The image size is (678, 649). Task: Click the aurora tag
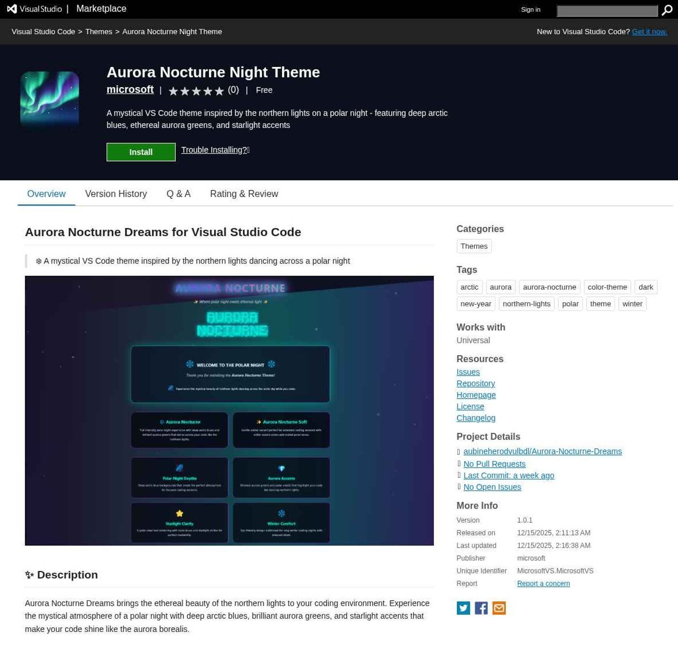(500, 287)
